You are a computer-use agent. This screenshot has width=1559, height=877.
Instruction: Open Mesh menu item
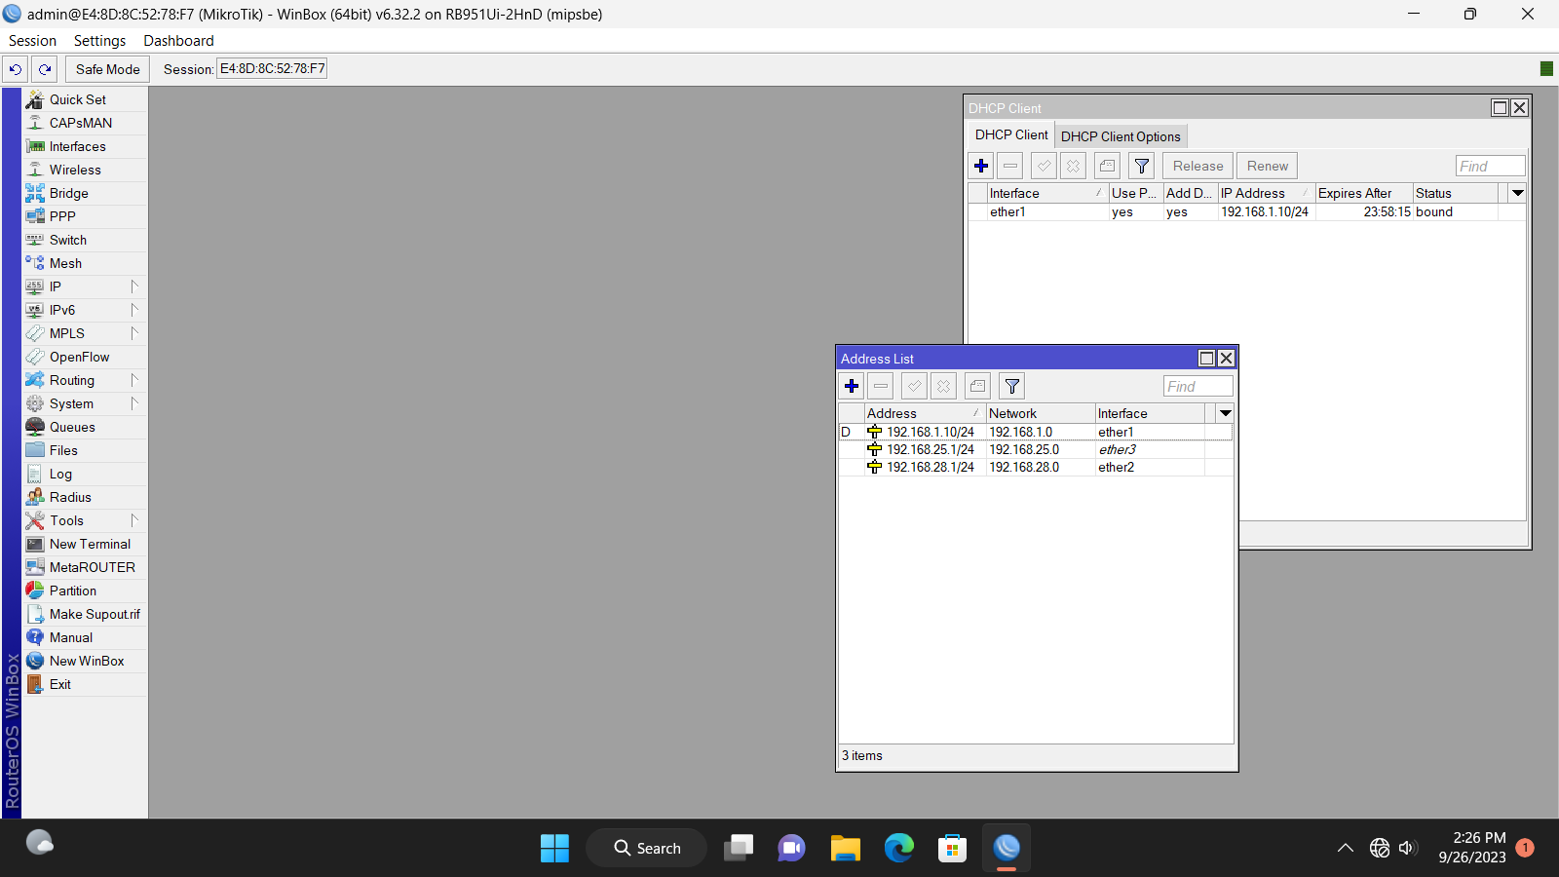85,263
